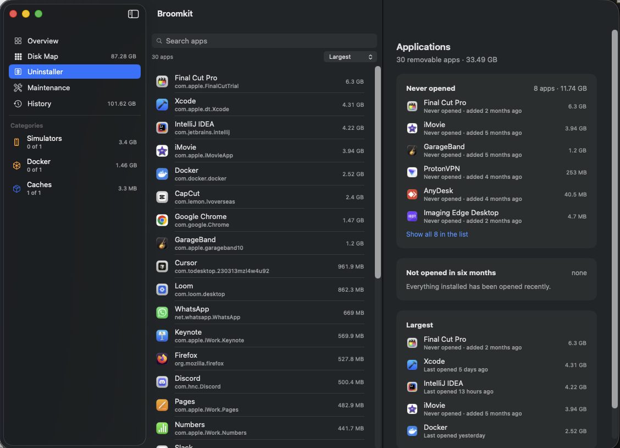The width and height of the screenshot is (620, 448).
Task: Toggle the sidebar panel icon
Action: (133, 14)
